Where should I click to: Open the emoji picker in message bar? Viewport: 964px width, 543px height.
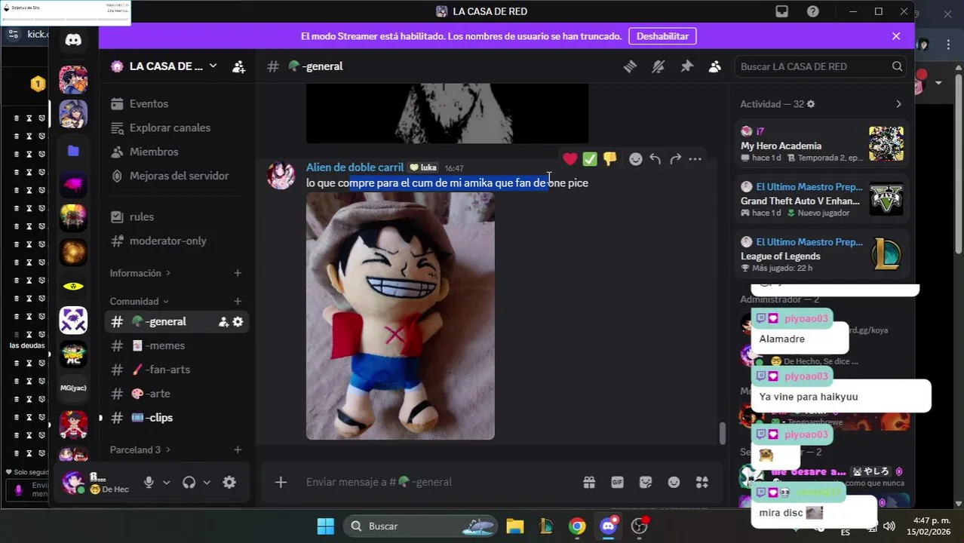click(674, 482)
